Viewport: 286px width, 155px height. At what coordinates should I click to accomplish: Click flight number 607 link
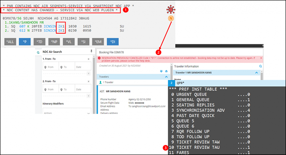pos(22,26)
